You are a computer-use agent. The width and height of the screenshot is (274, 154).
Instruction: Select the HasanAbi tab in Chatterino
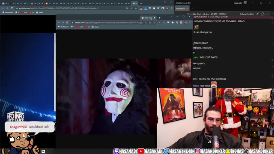pos(181,9)
